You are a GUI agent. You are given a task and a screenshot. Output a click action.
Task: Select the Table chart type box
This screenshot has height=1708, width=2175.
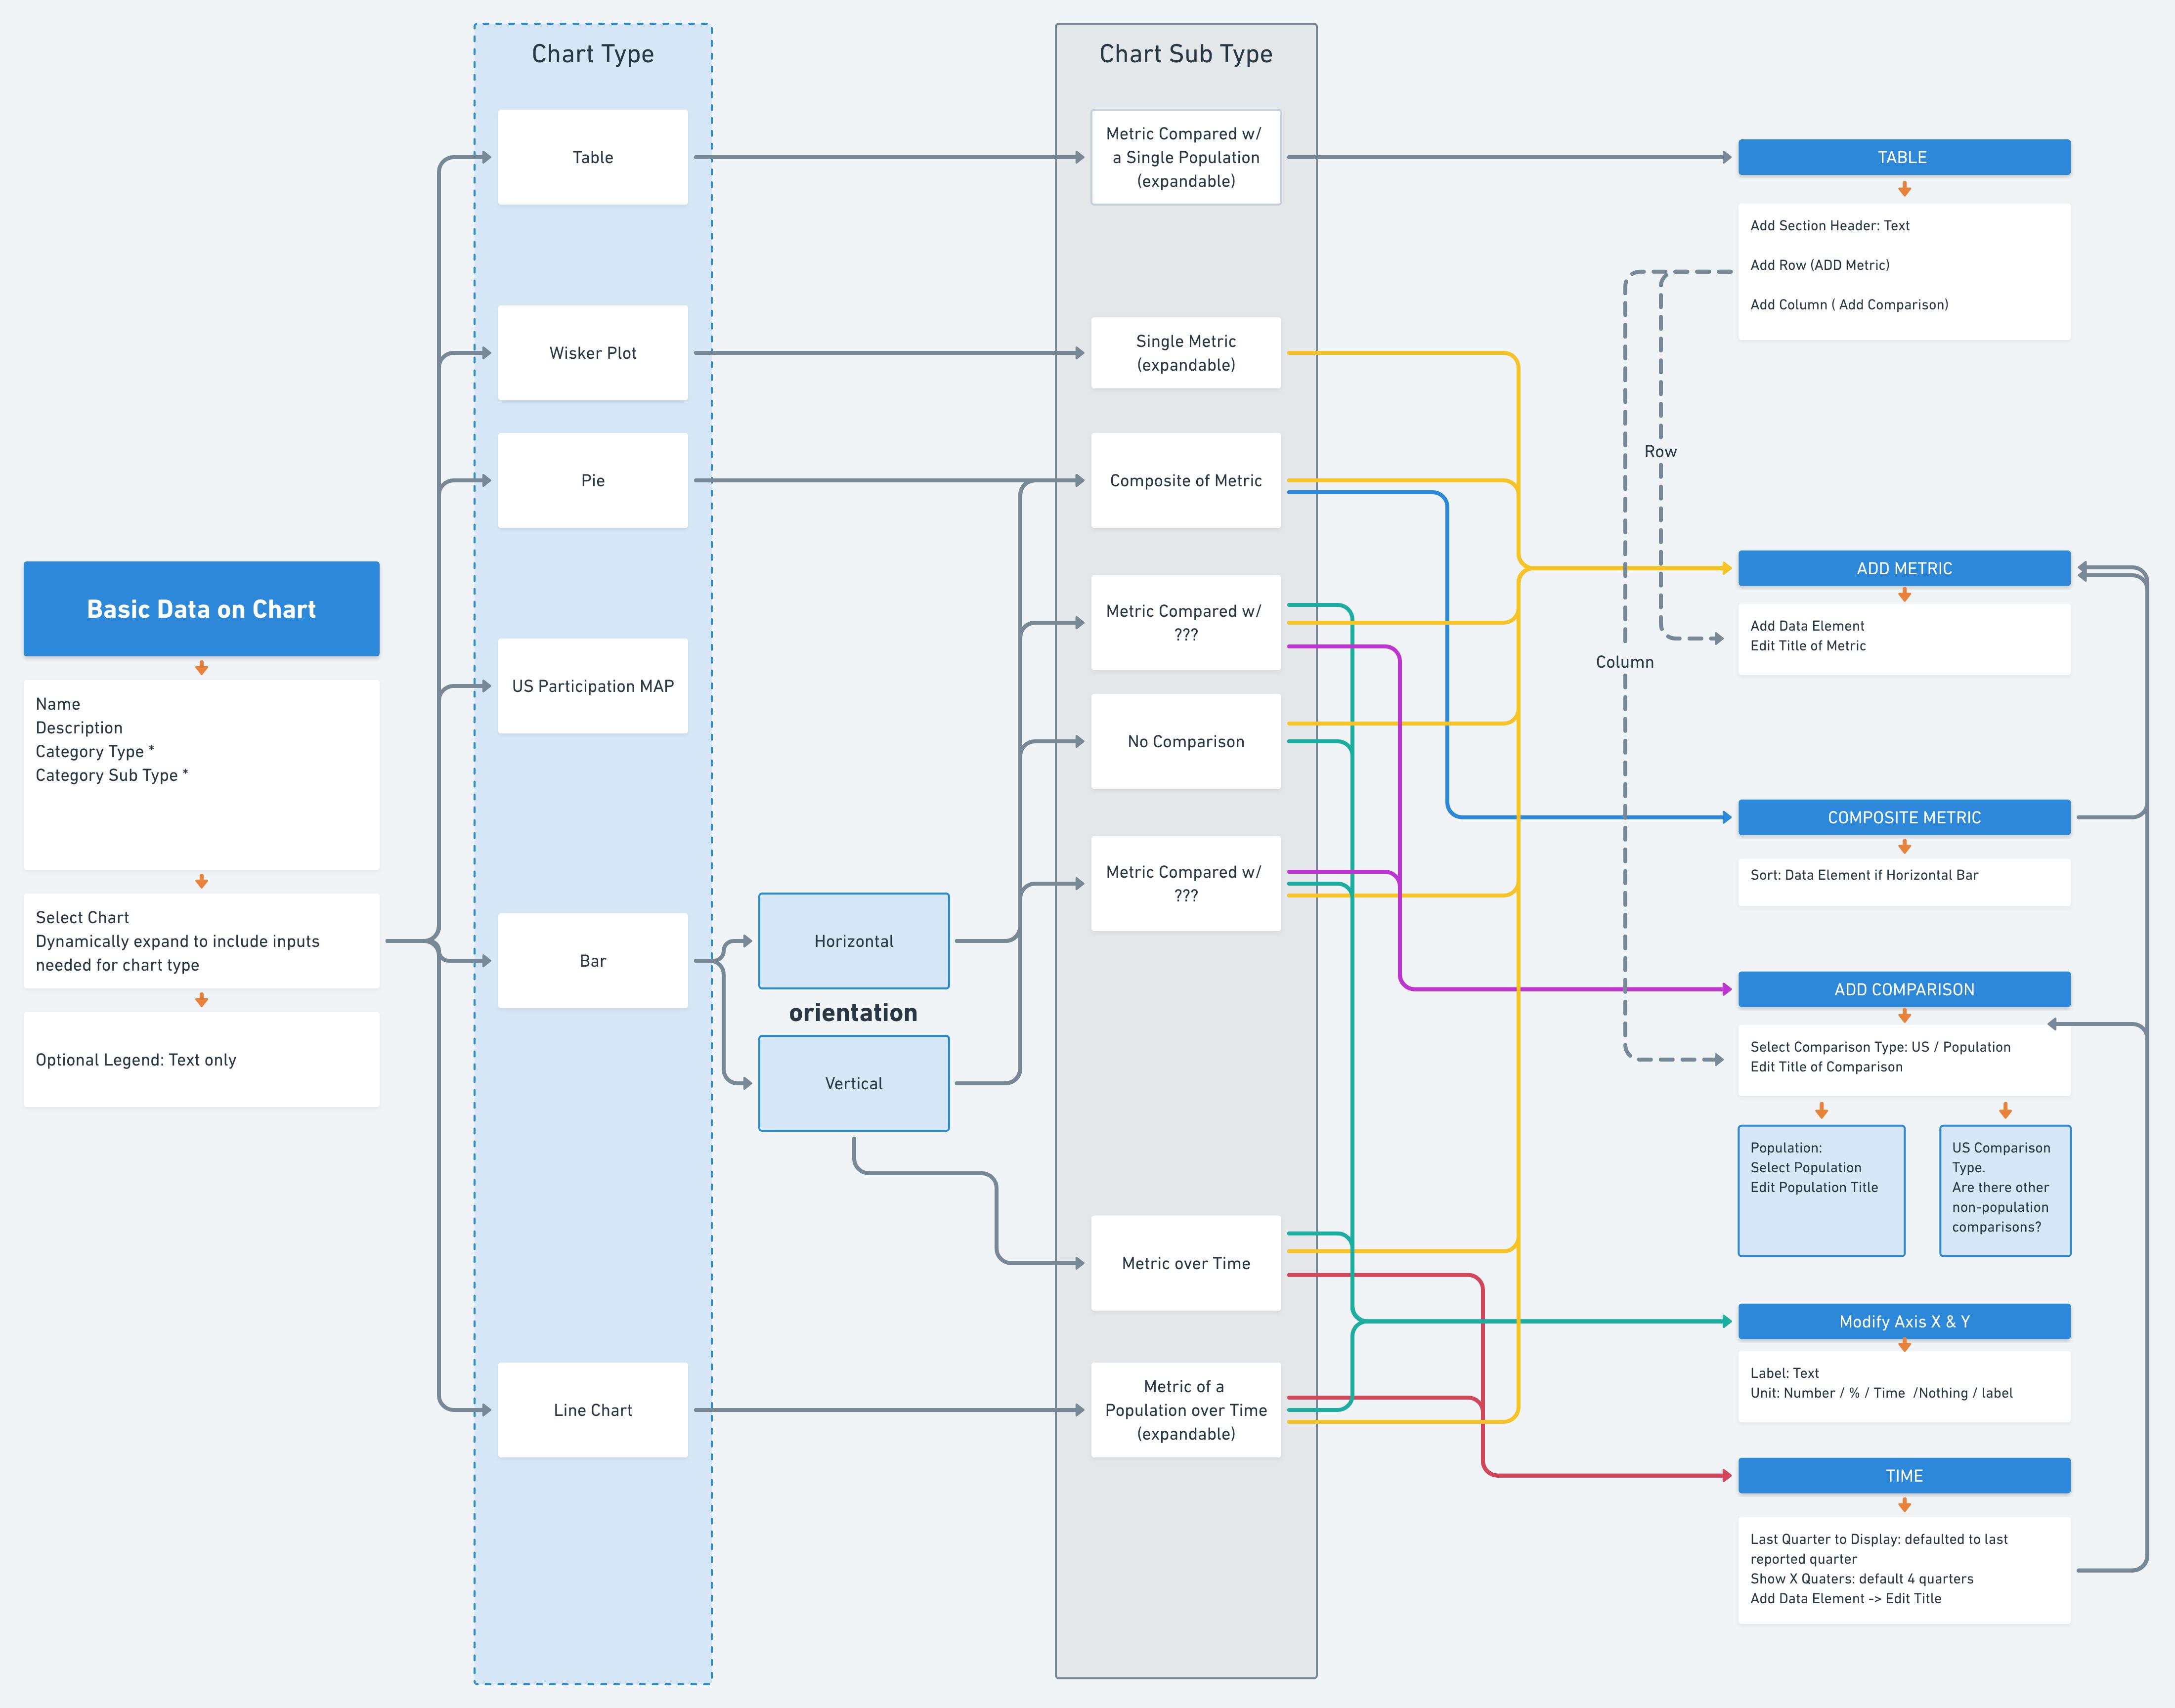tap(592, 157)
